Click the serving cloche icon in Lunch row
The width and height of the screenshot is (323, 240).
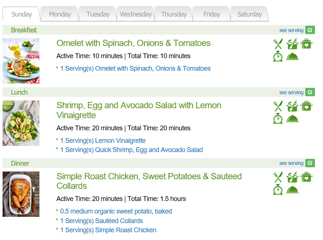(x=292, y=119)
